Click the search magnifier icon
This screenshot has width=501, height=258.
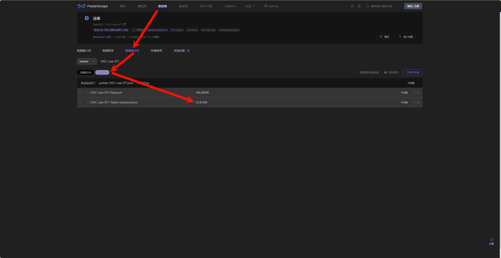pyautogui.click(x=368, y=6)
